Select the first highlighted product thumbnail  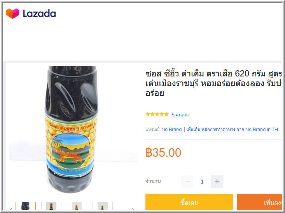pos(26,206)
